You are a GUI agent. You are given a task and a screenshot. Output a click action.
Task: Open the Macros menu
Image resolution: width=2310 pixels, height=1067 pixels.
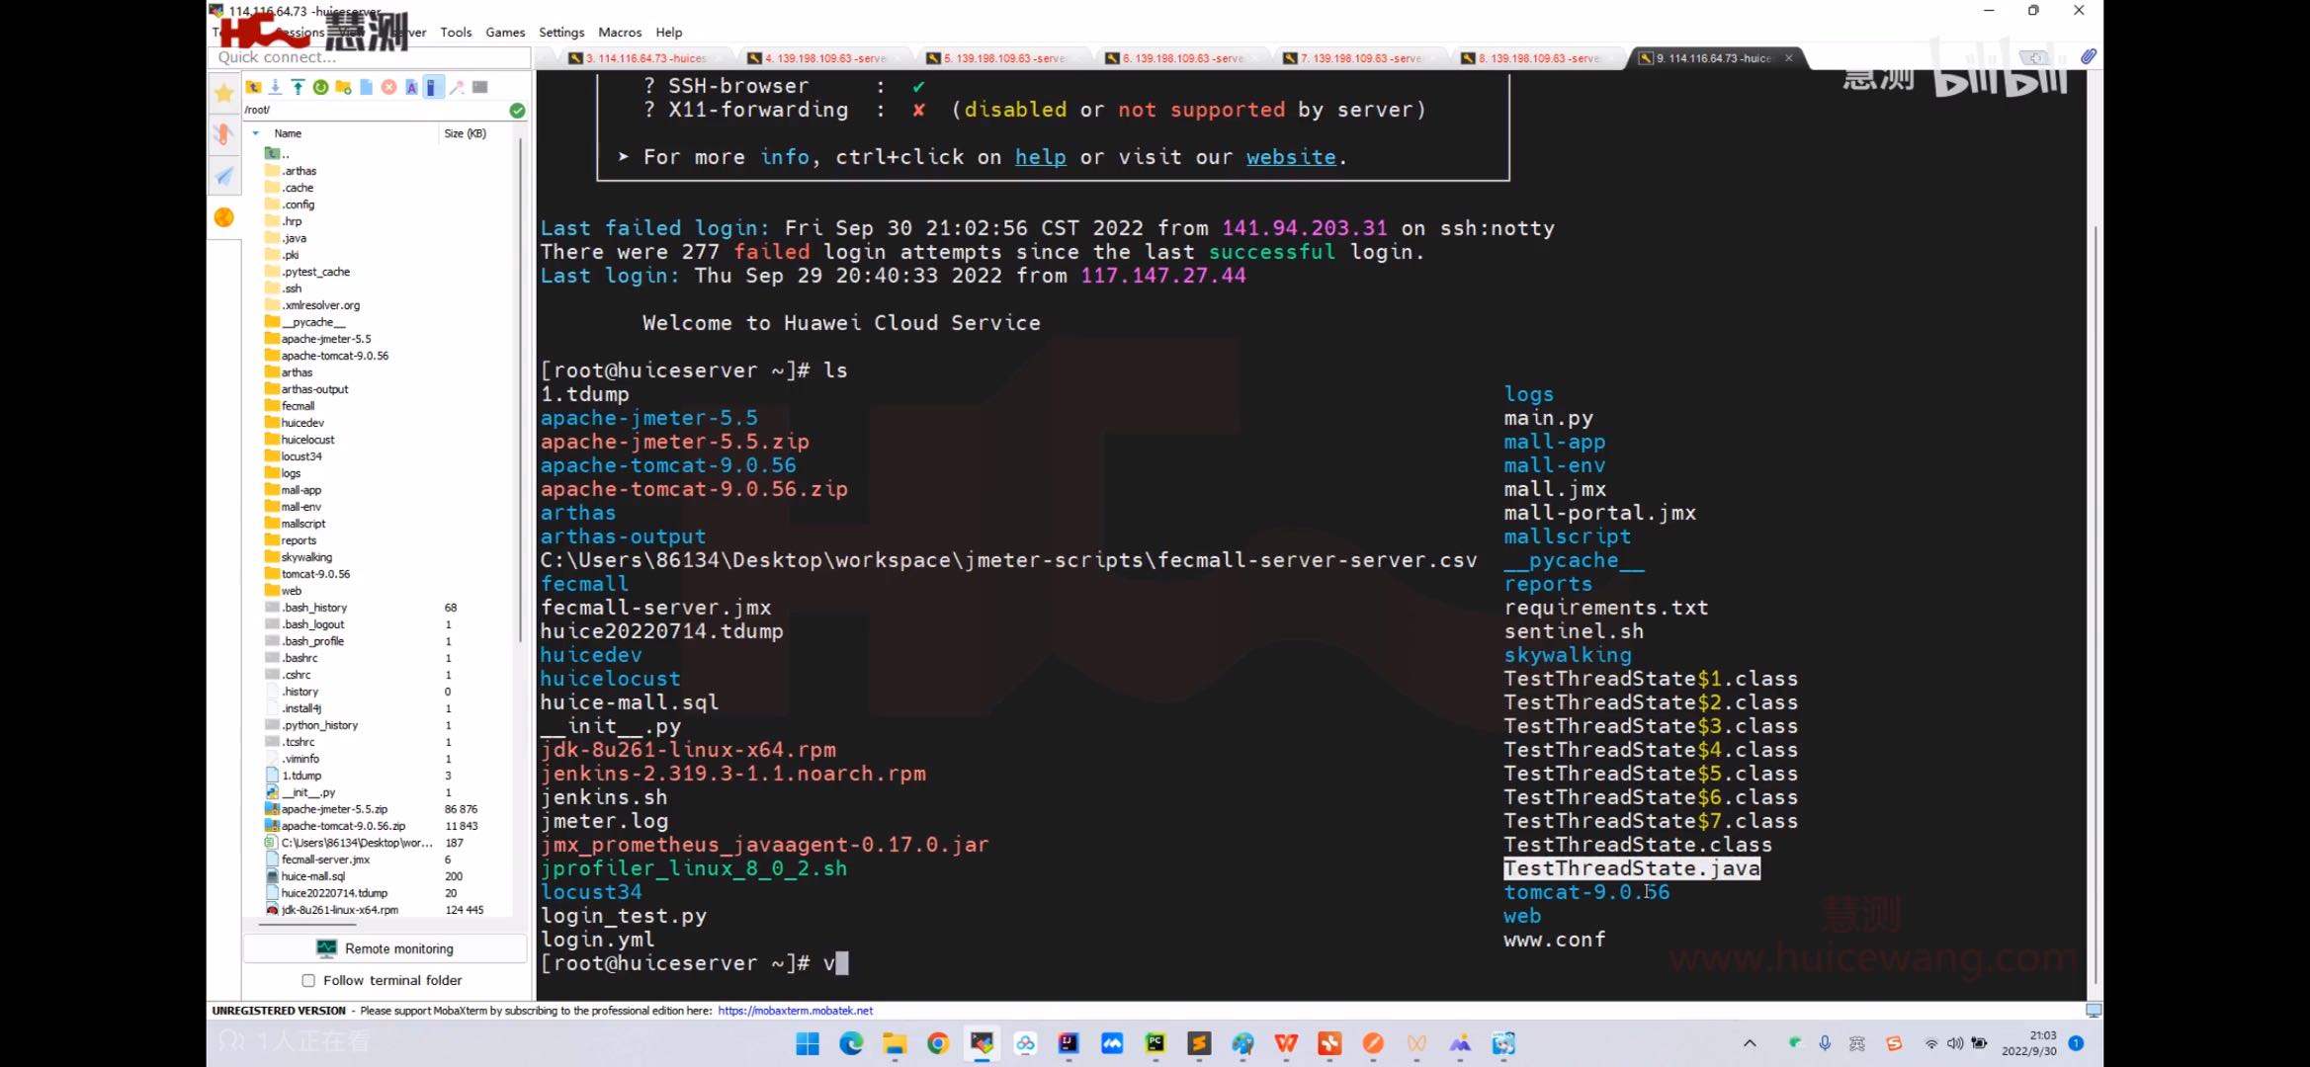pos(619,32)
